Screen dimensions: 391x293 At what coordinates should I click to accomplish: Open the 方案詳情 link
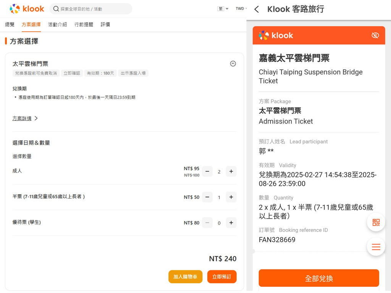22,118
